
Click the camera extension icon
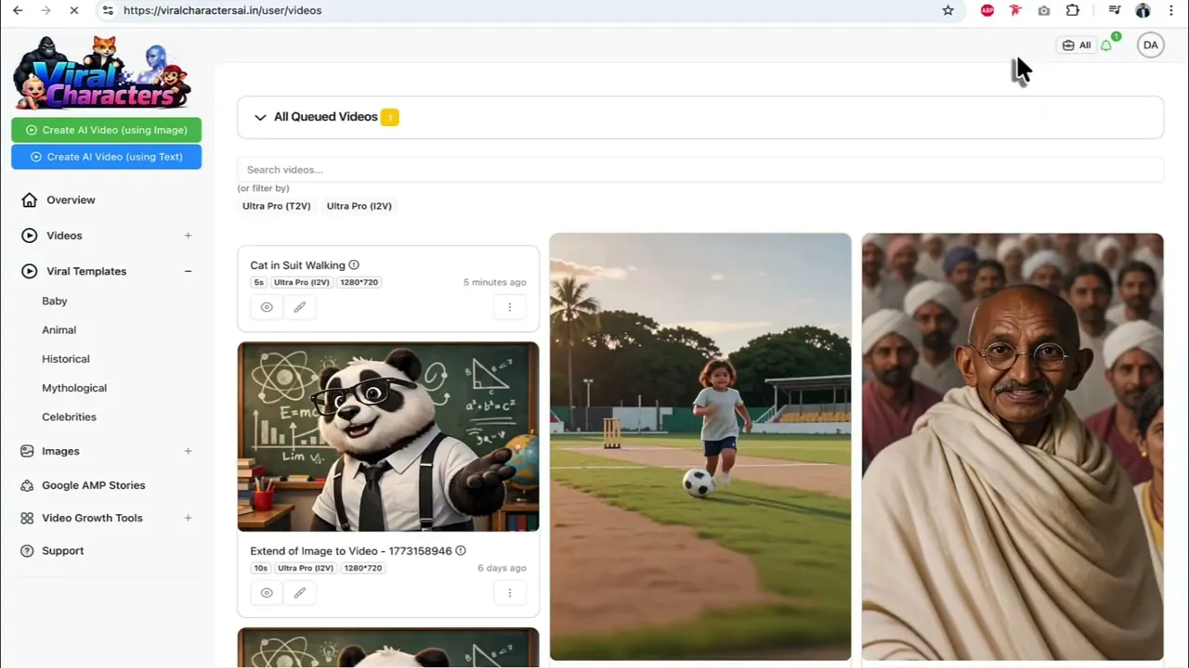click(x=1044, y=10)
